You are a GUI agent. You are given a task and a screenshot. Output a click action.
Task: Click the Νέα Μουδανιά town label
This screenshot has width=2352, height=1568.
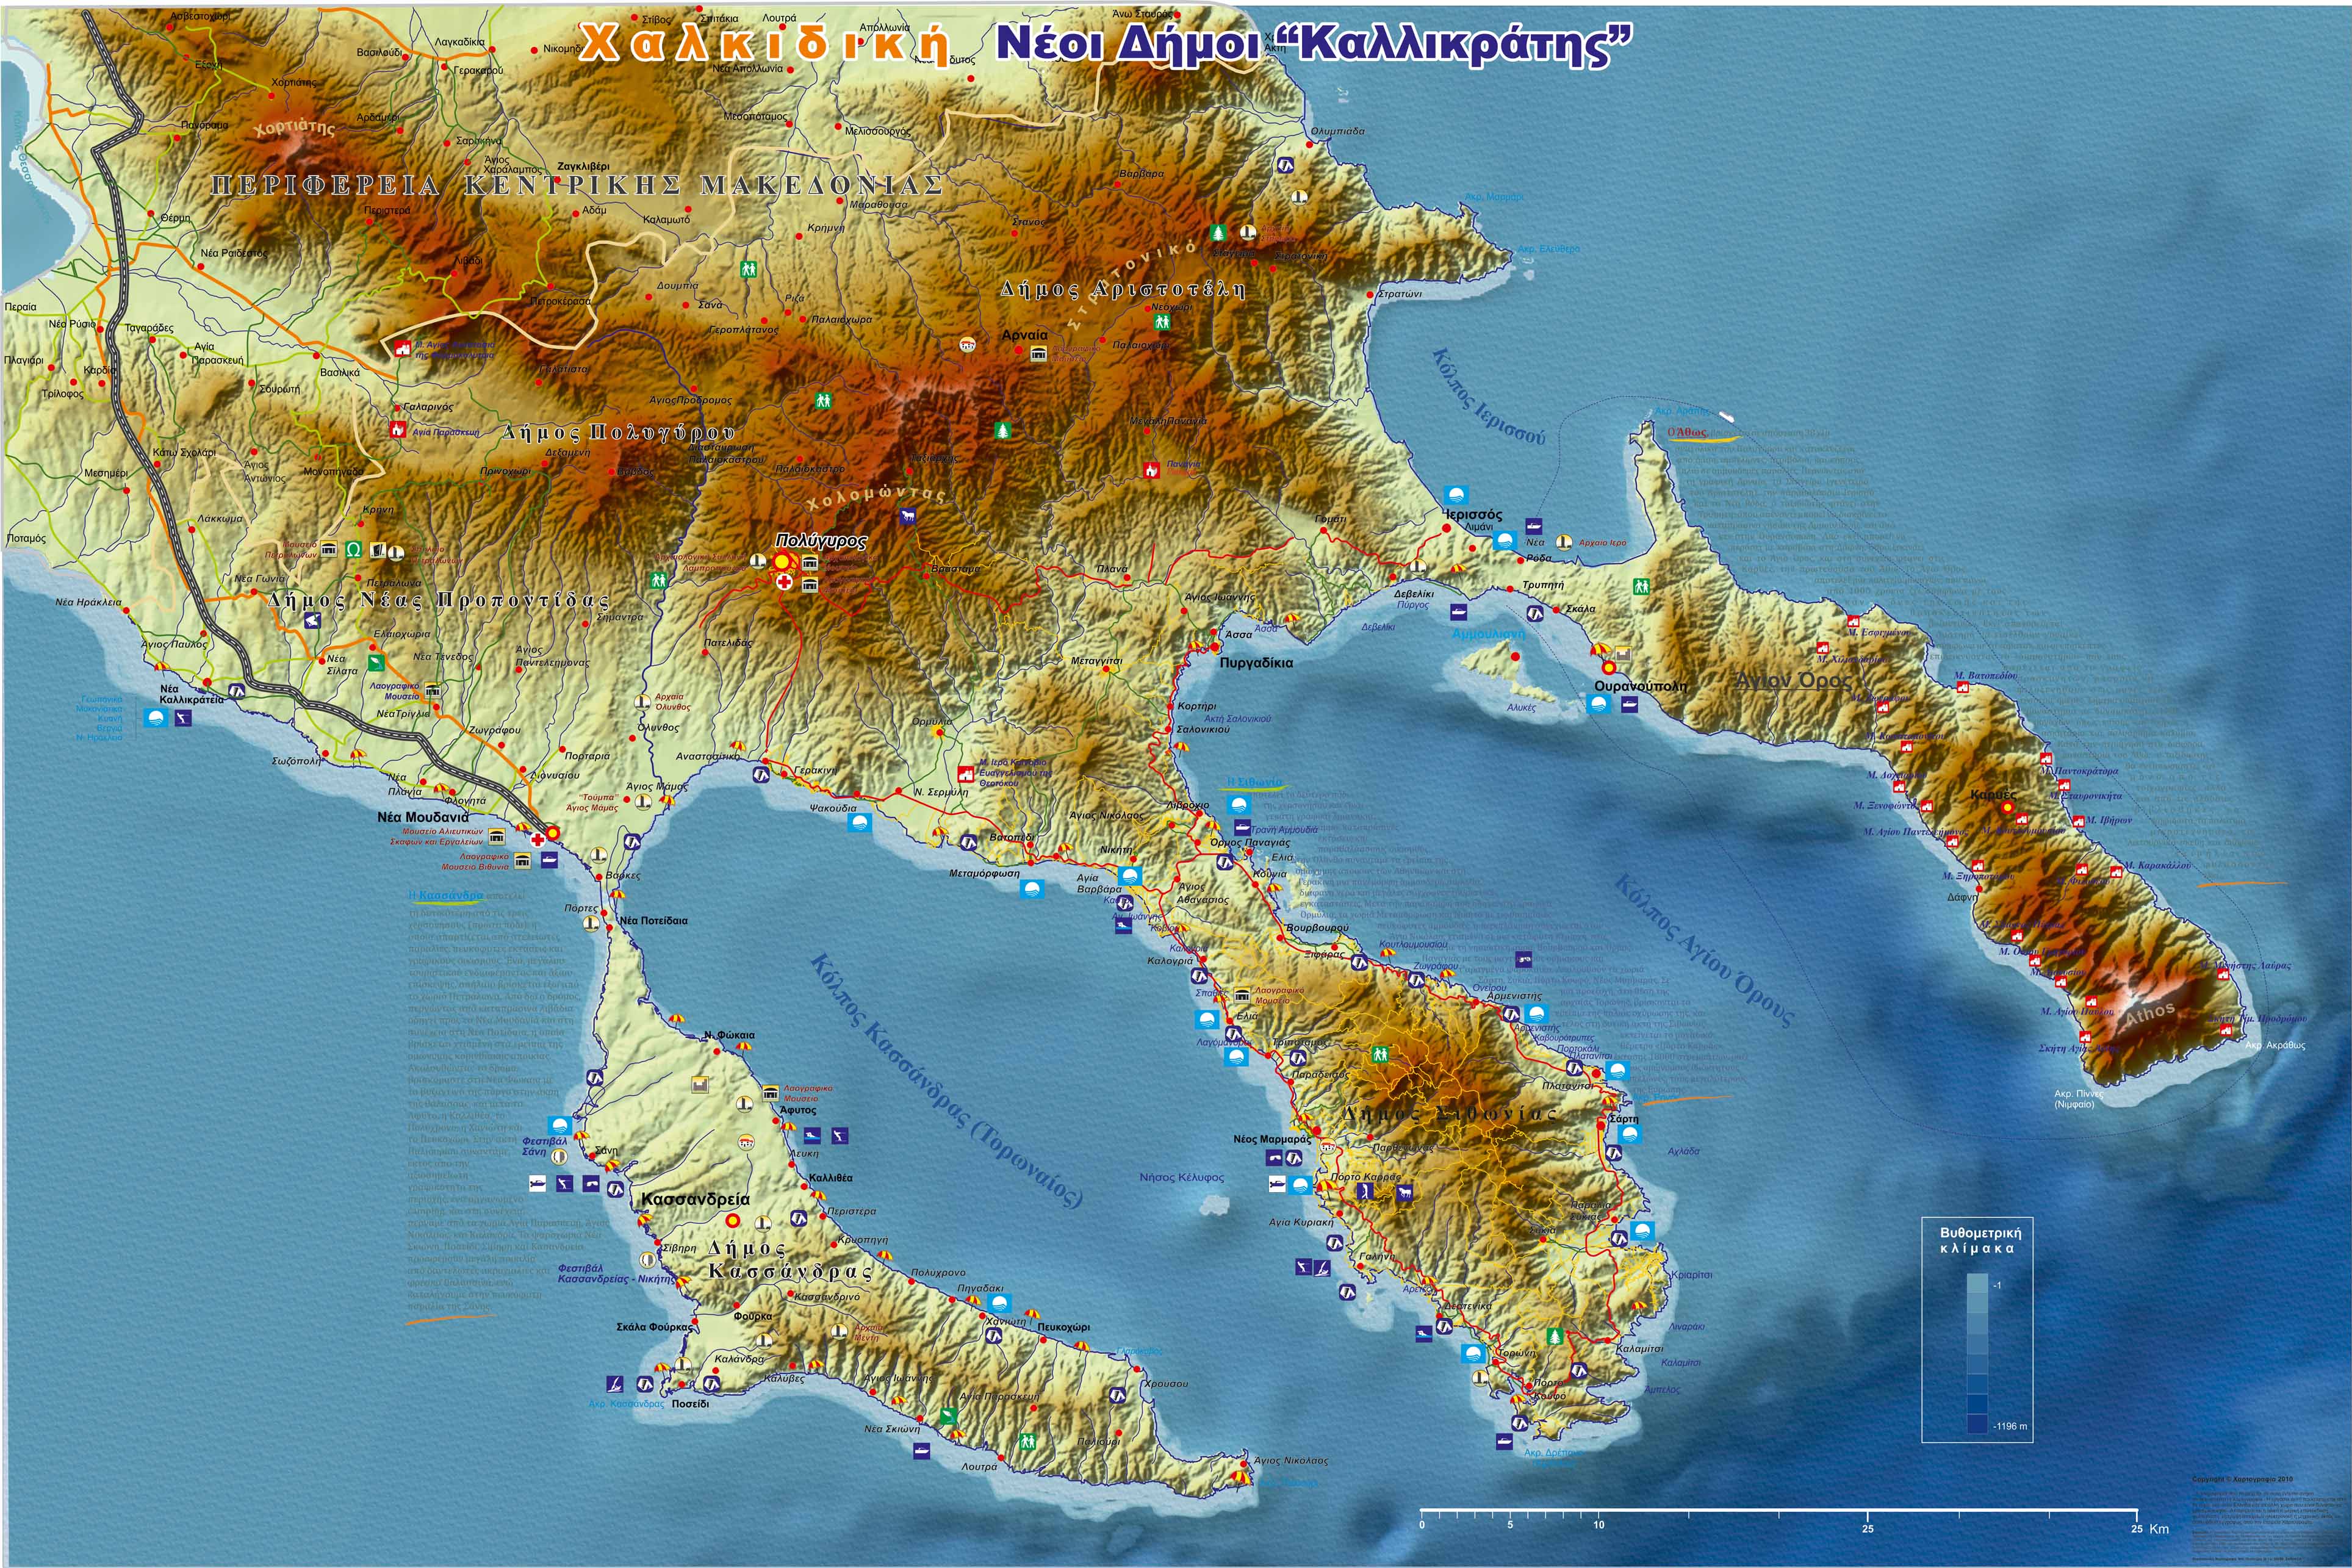422,817
